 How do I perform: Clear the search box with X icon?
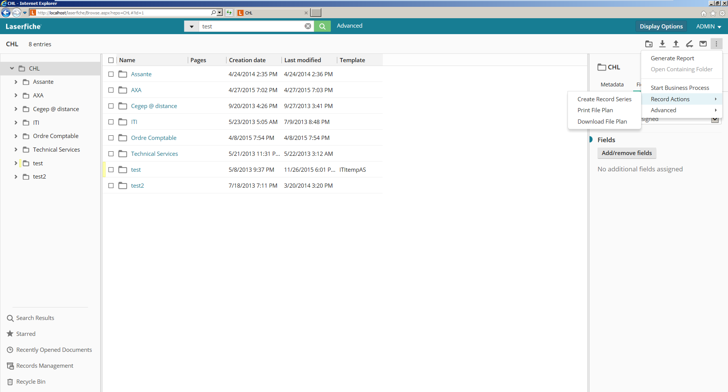(308, 26)
